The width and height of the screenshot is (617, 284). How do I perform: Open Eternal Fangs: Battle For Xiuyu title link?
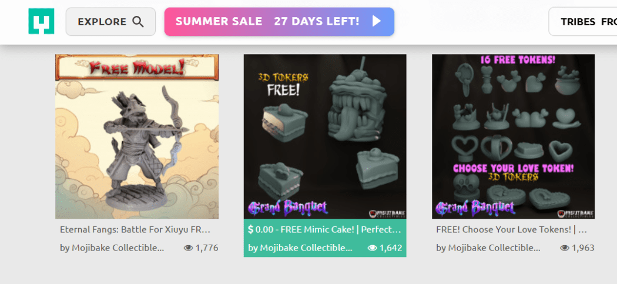click(x=135, y=229)
